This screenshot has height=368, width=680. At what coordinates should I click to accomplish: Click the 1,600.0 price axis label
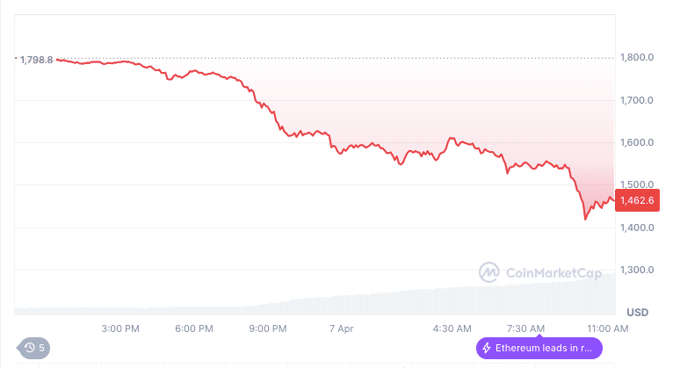638,142
